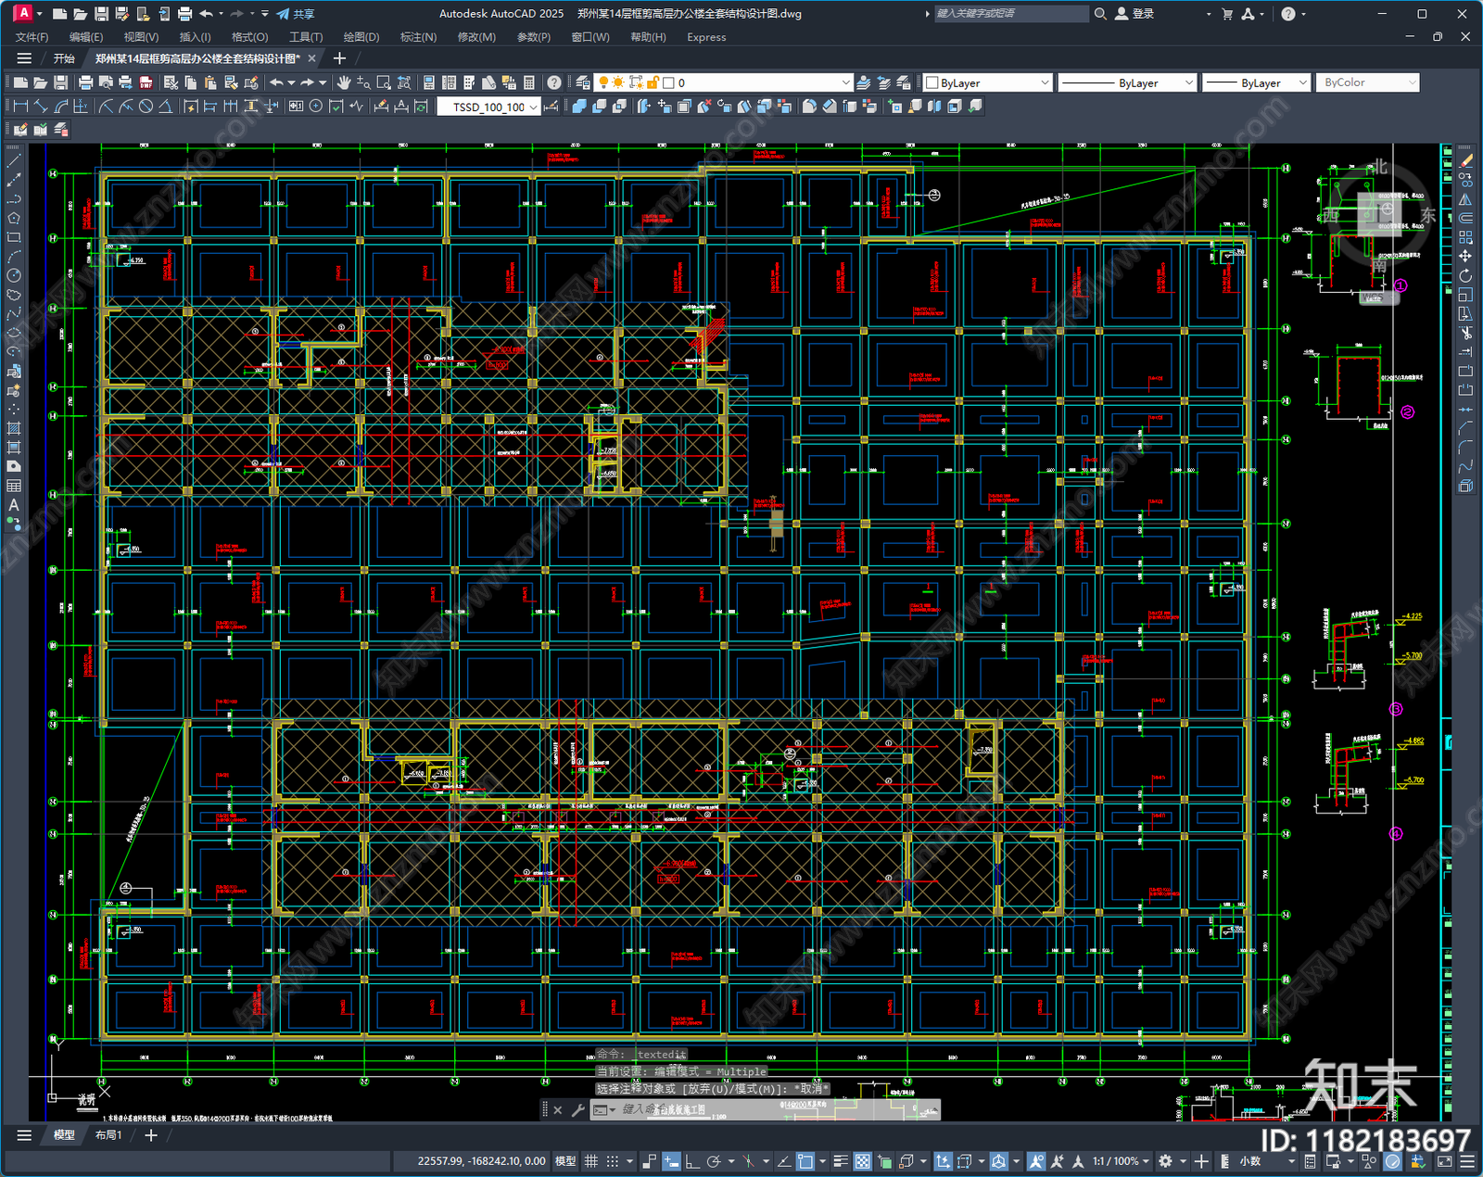Add a new drawing tab with plus button
The height and width of the screenshot is (1177, 1483).
coord(339,58)
